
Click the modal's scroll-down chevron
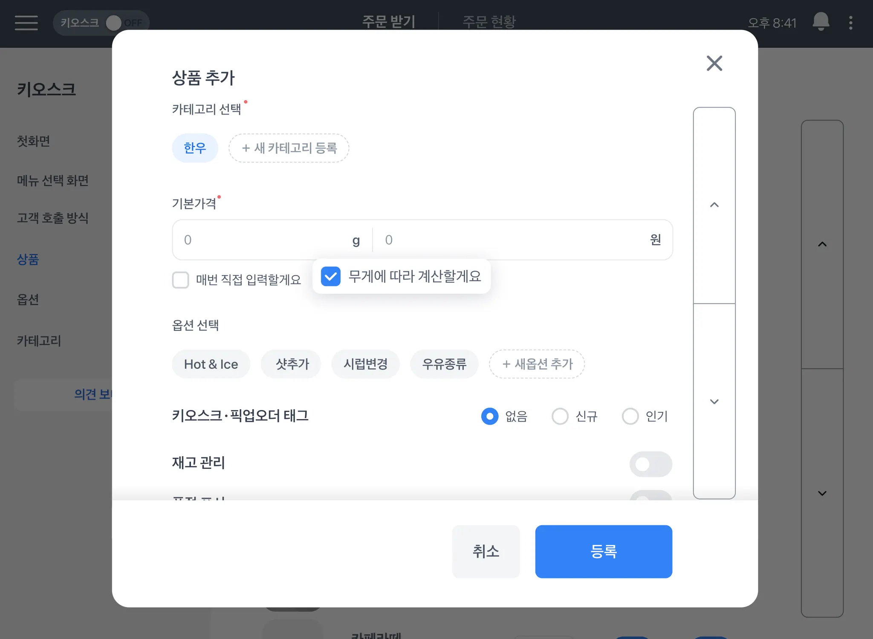(x=714, y=402)
